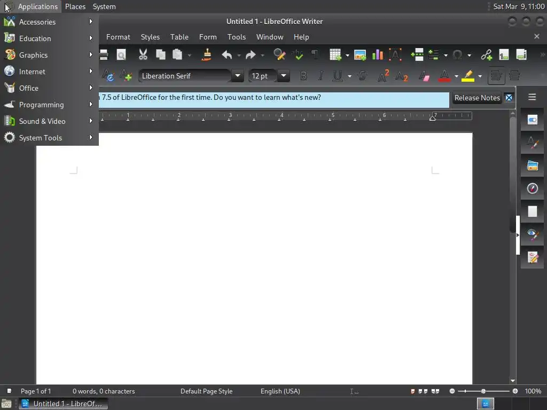This screenshot has height=410, width=547.
Task: Toggle Underline formatting
Action: (338, 76)
